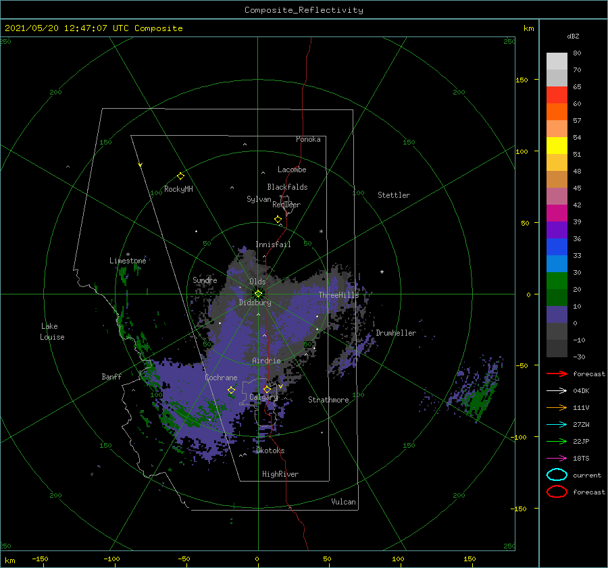The height and width of the screenshot is (568, 608).
Task: Click the RockyMH label
Action: [178, 189]
